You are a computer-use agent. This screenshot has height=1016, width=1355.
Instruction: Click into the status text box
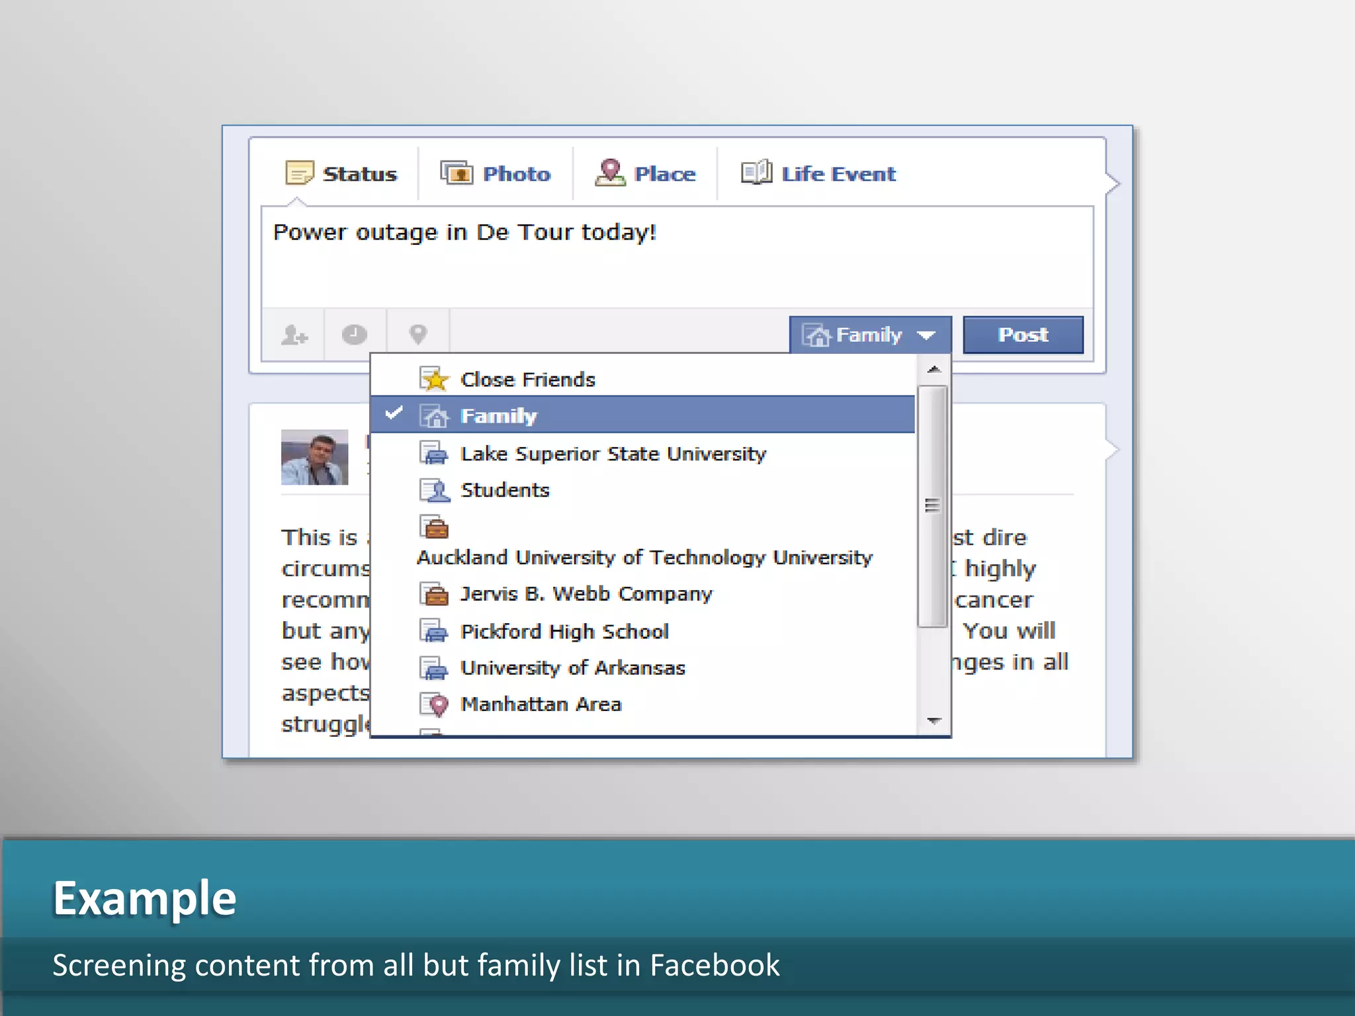pos(677,257)
